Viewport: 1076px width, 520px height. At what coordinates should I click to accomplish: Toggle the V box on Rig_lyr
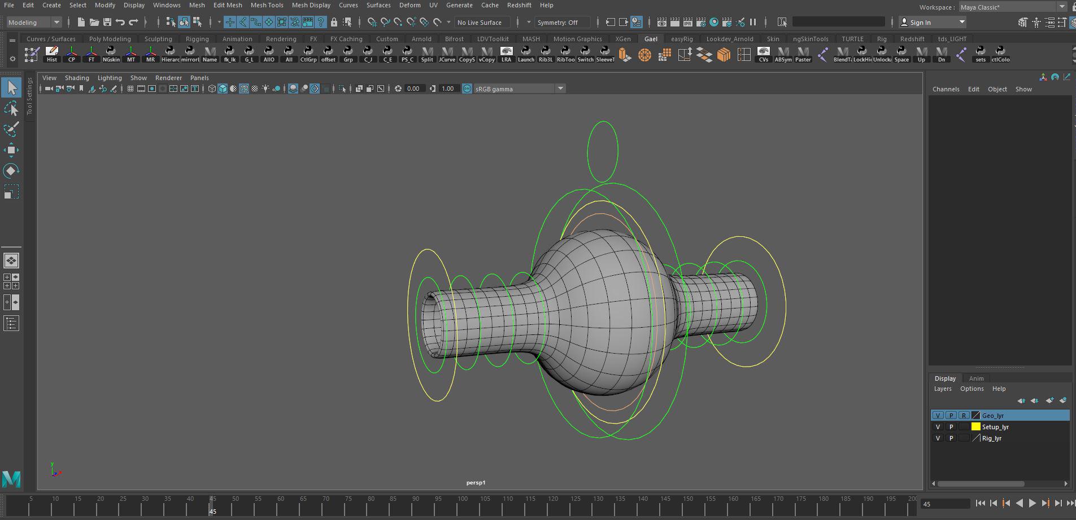[x=938, y=438]
